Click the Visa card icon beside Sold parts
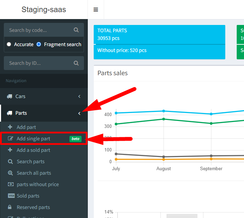The image size is (244, 218). pyautogui.click(x=11, y=196)
